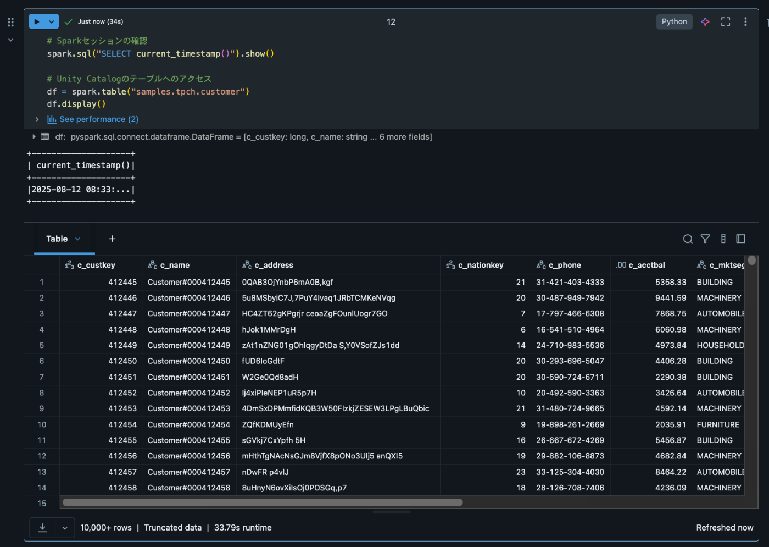Screen dimensions: 769x547
Task: Select address cell fUD6loGdtF
Action: [338, 361]
